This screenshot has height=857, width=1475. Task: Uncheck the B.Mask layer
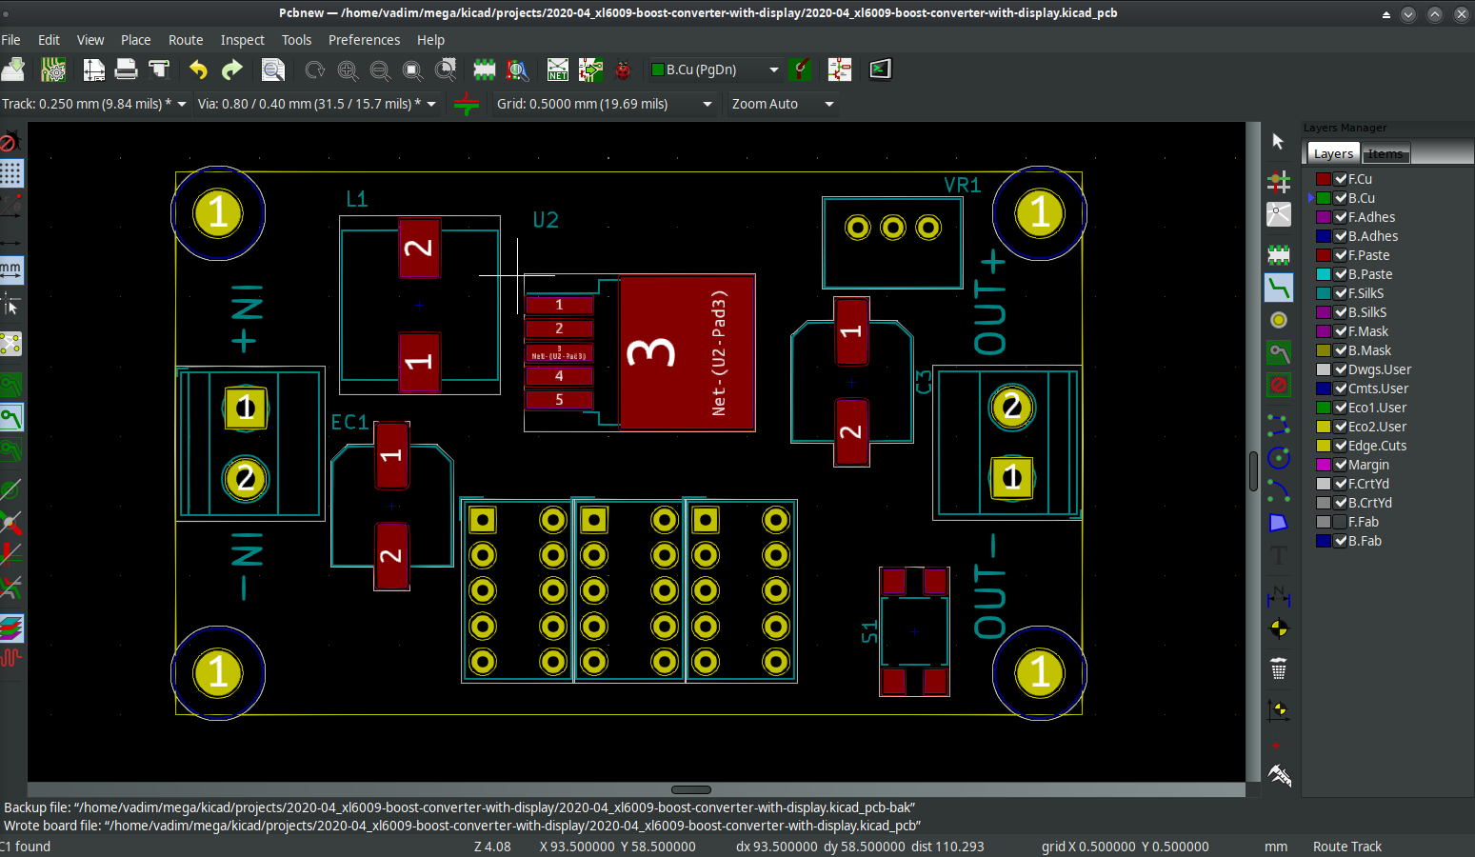click(1341, 350)
